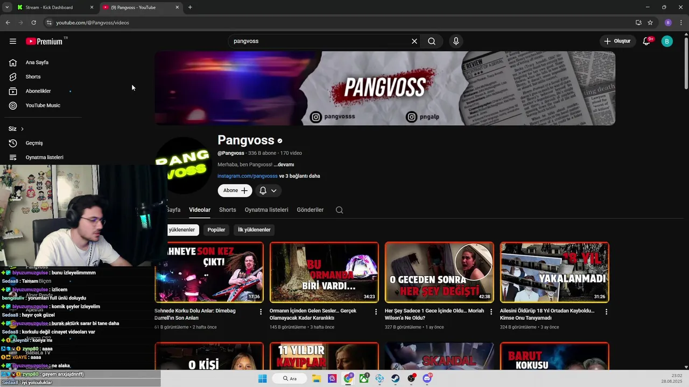Open Chrome profile avatar button
The width and height of the screenshot is (689, 387).
click(x=668, y=23)
